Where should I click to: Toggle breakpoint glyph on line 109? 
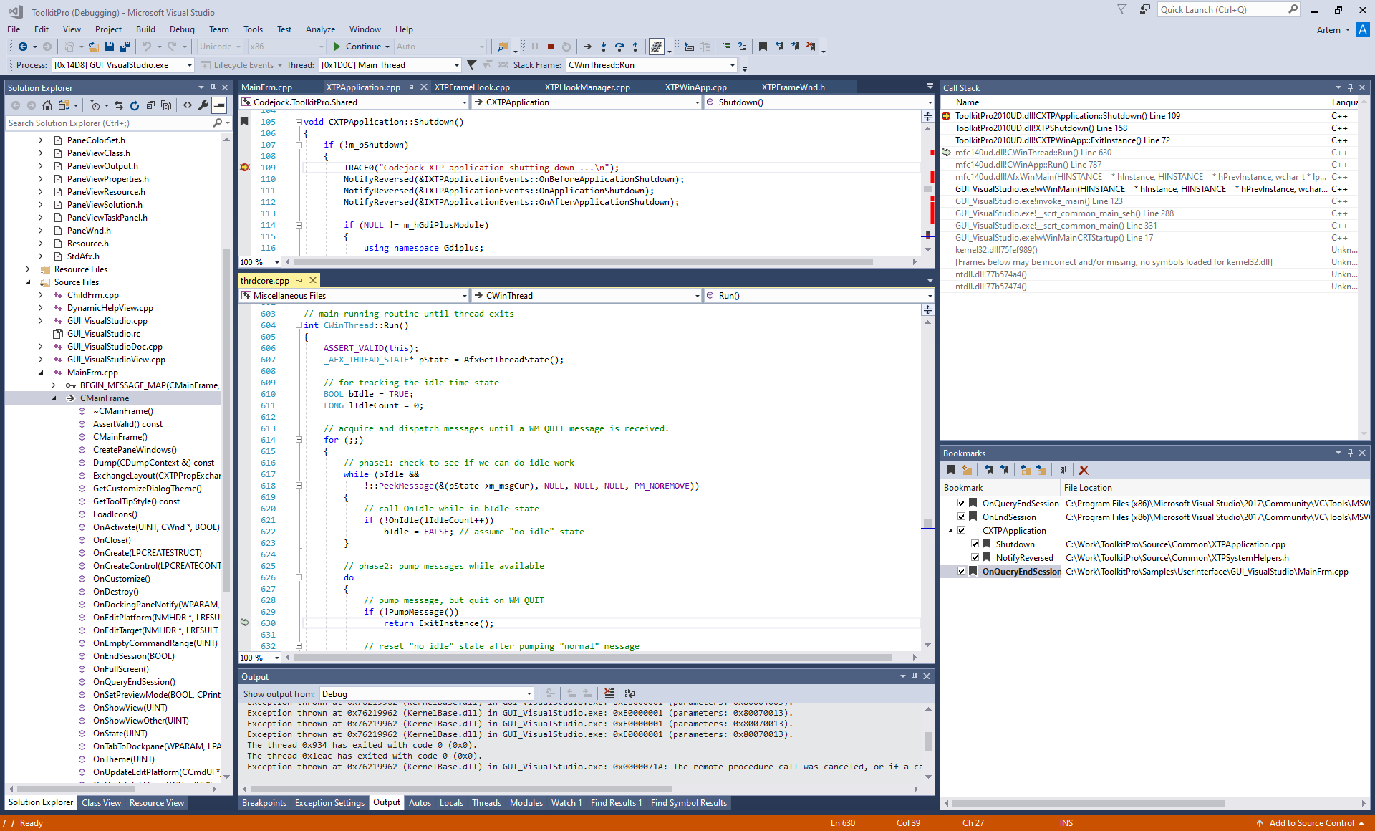point(245,168)
